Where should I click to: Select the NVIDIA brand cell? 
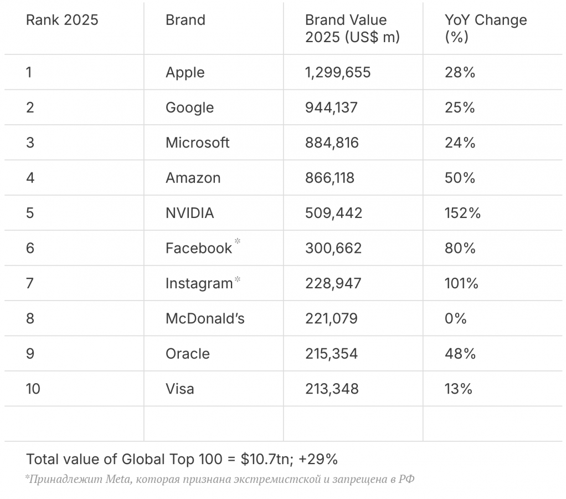click(x=189, y=213)
